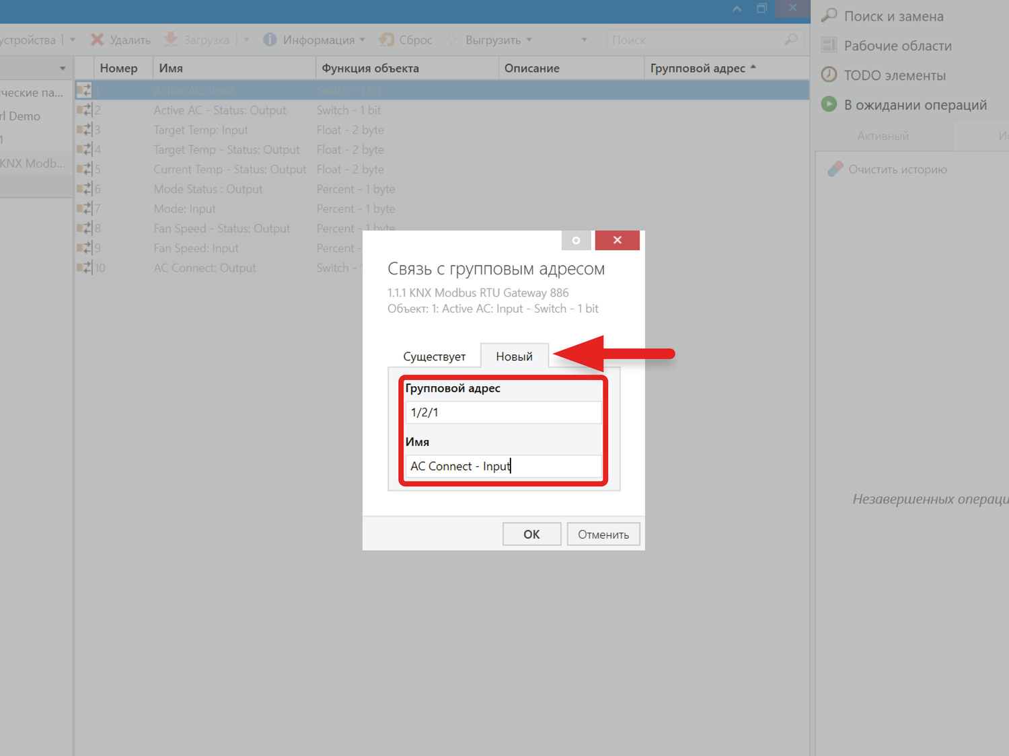1009x756 pixels.
Task: Click the Поиск search box in toolbar
Action: click(x=696, y=40)
